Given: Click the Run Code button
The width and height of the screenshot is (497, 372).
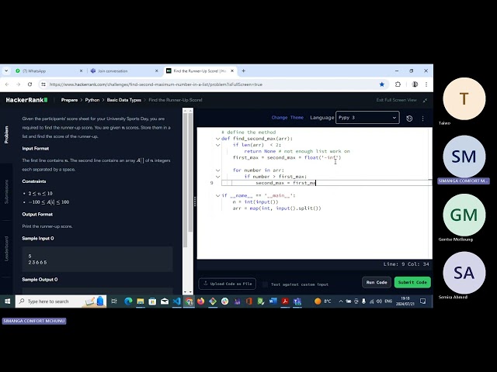Looking at the screenshot, I should pyautogui.click(x=377, y=282).
